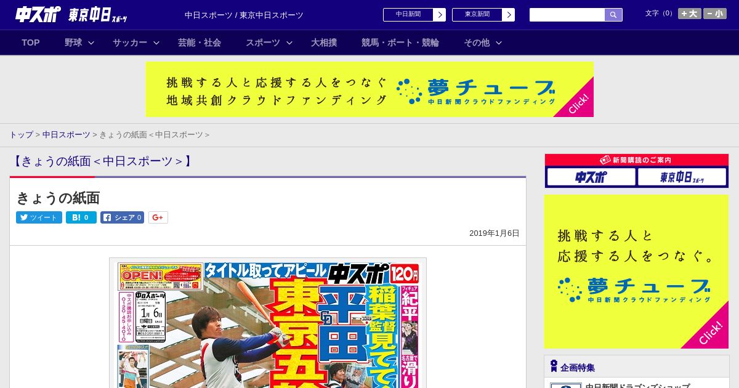Click the 東京中日スポーツ logo in header
Viewport: 739px width, 388px height.
[x=99, y=15]
